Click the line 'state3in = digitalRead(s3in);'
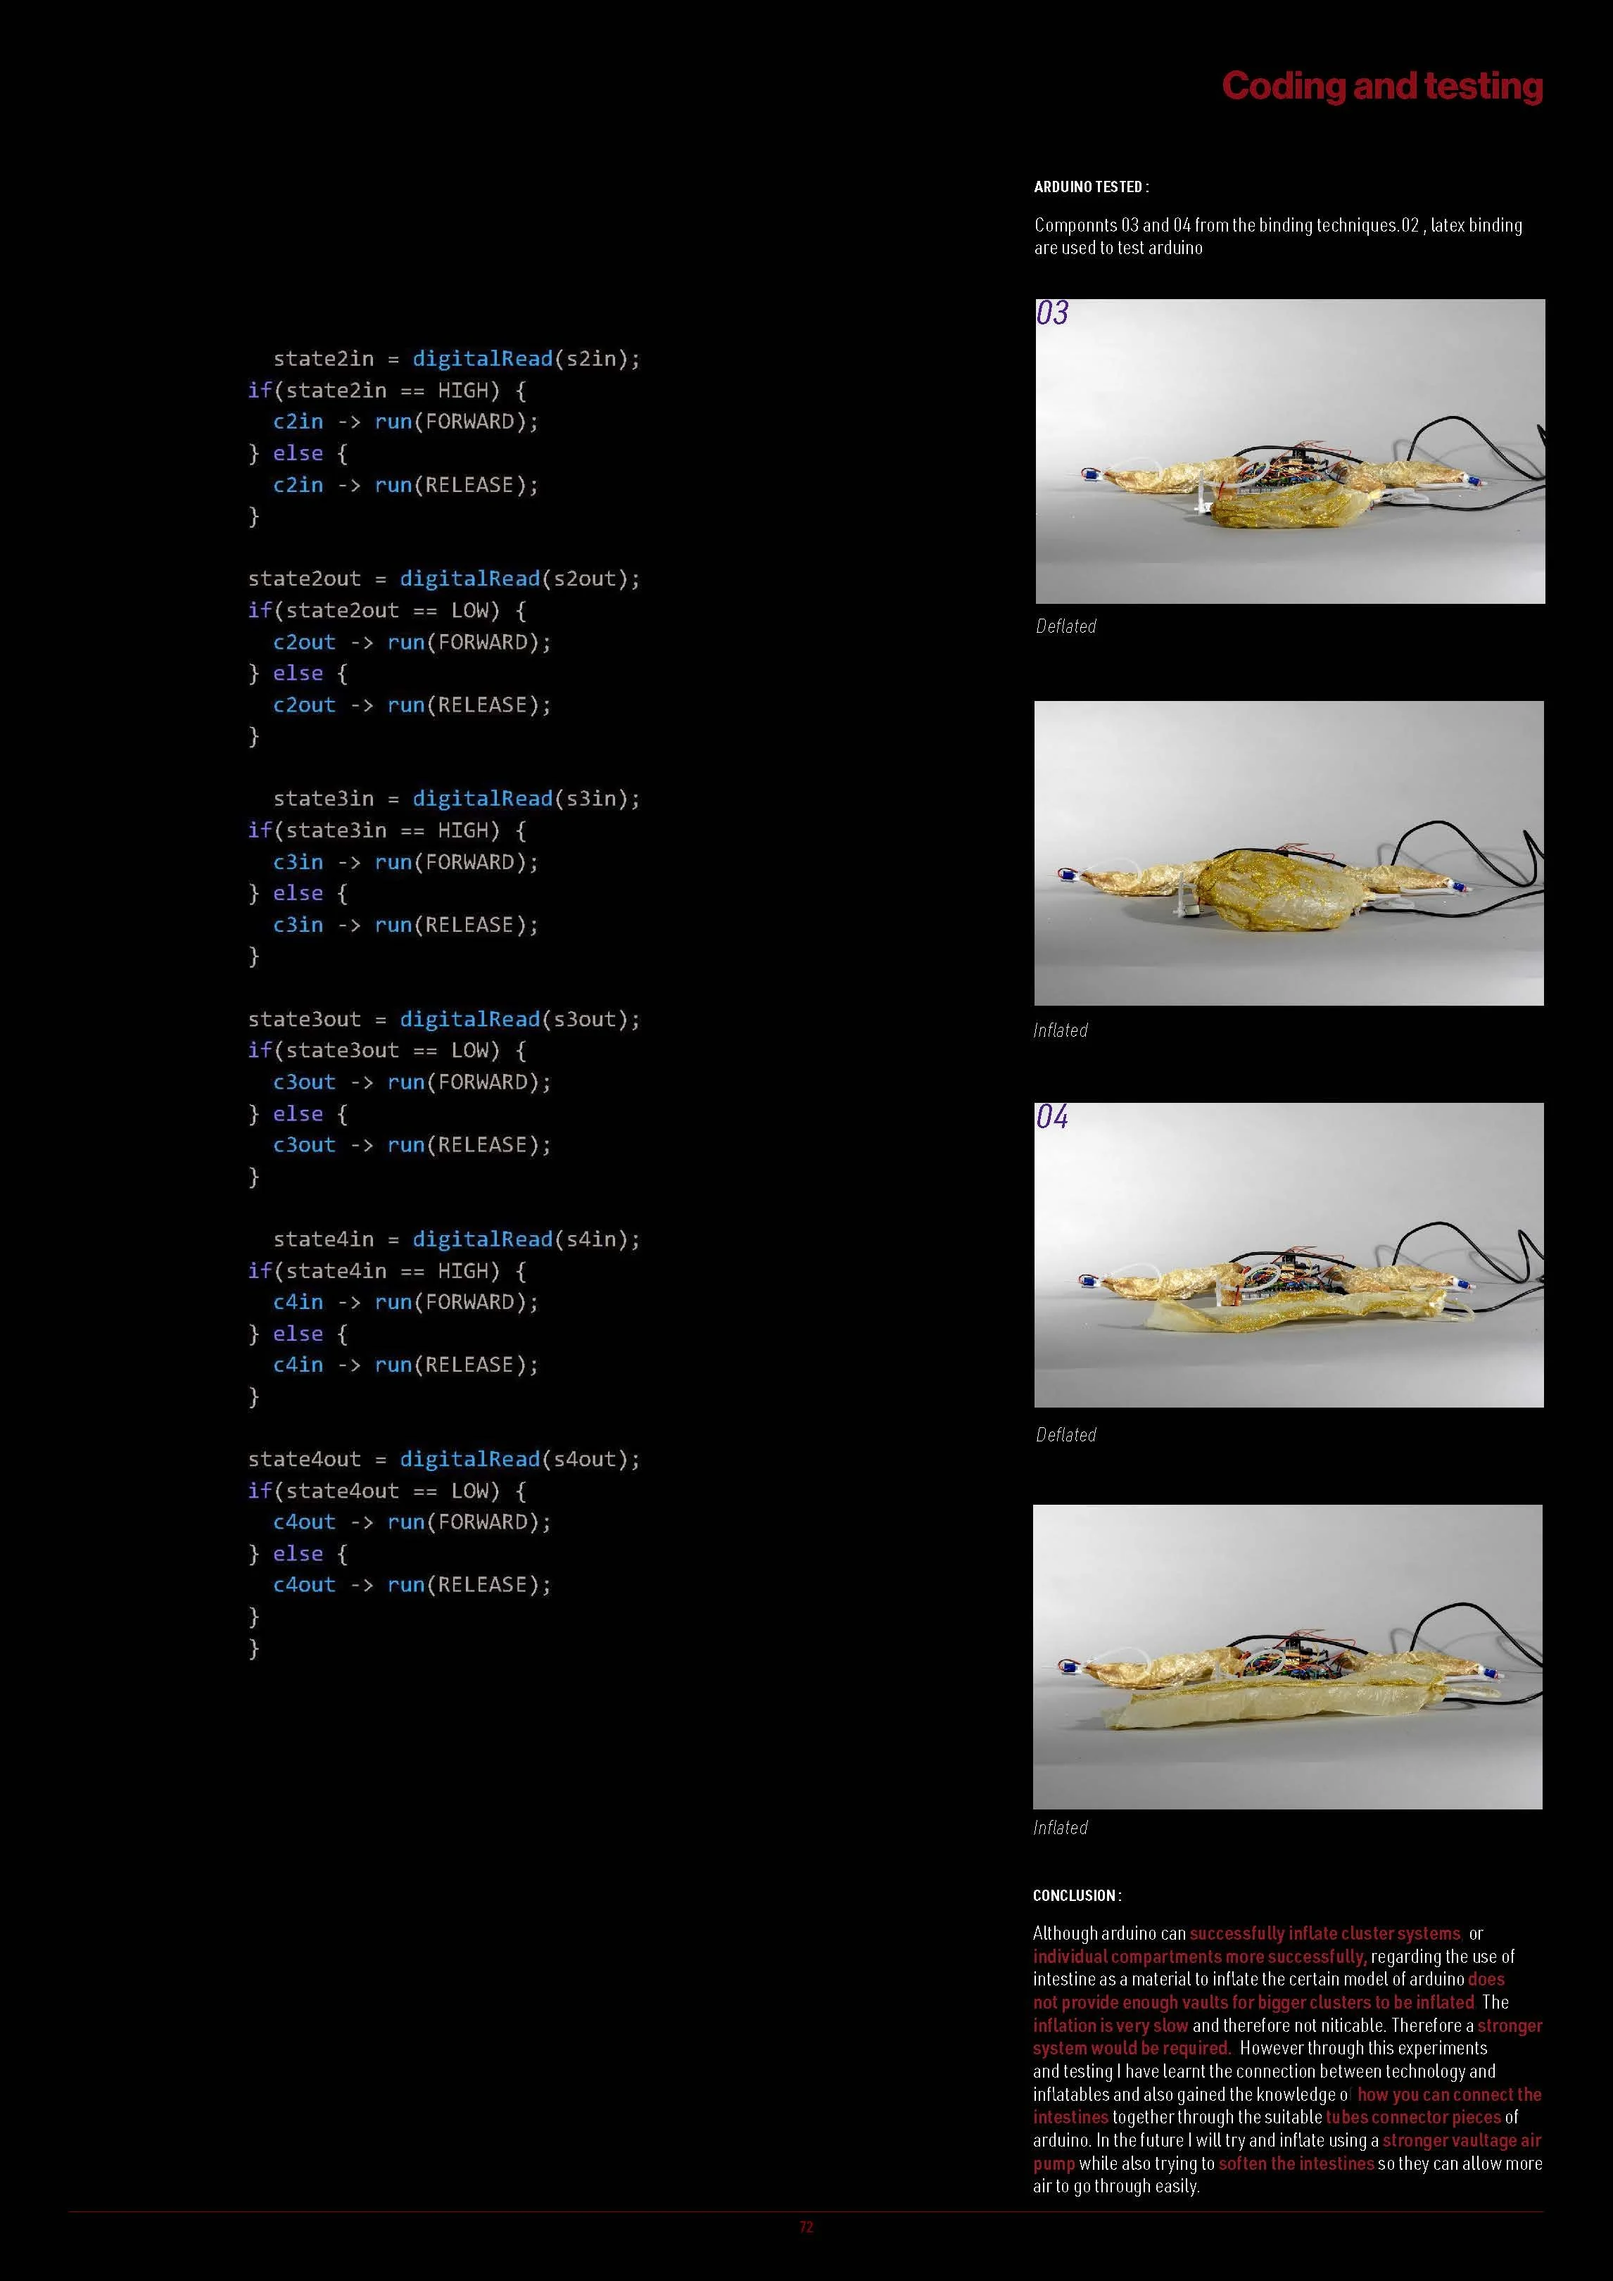 pyautogui.click(x=457, y=799)
